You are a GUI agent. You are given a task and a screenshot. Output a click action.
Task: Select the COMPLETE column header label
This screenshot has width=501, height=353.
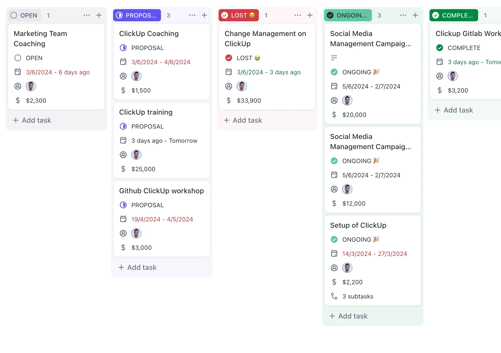click(454, 15)
